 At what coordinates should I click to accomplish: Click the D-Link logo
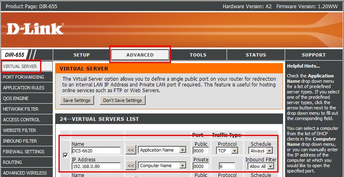35,29
